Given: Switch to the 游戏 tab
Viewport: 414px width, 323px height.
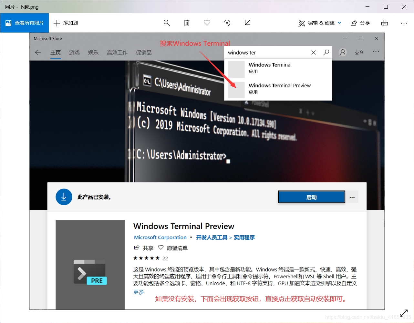Looking at the screenshot, I should pos(74,53).
